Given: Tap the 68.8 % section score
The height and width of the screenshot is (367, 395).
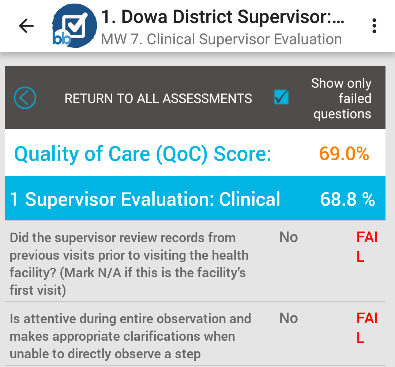Looking at the screenshot, I should pos(348,199).
